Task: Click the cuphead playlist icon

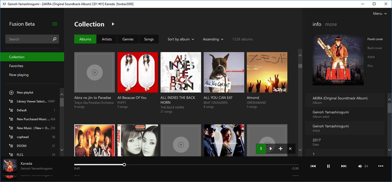Action: coord(11,137)
